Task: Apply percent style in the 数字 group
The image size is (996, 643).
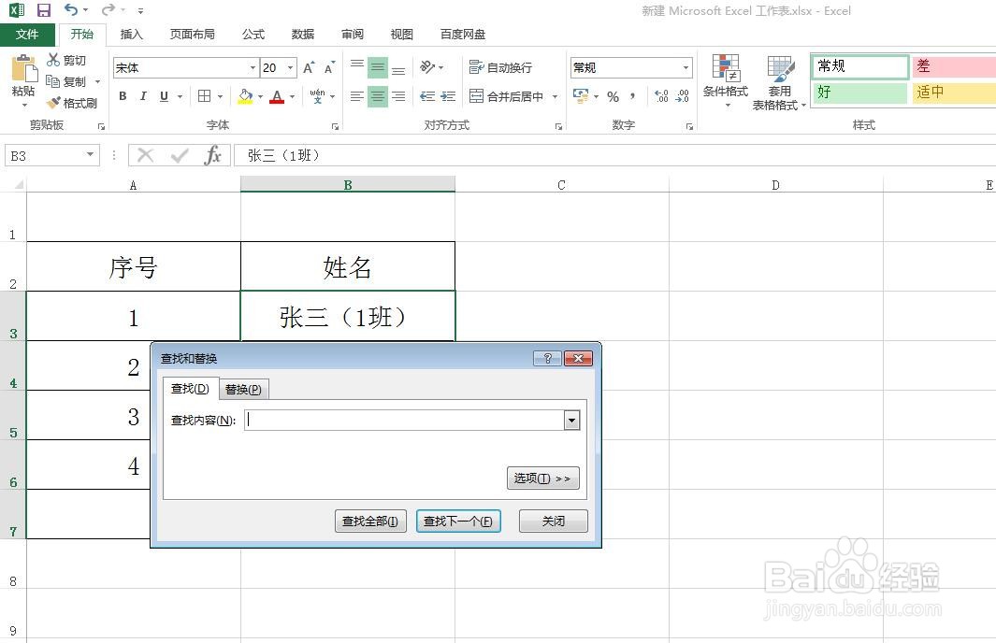Action: tap(613, 96)
